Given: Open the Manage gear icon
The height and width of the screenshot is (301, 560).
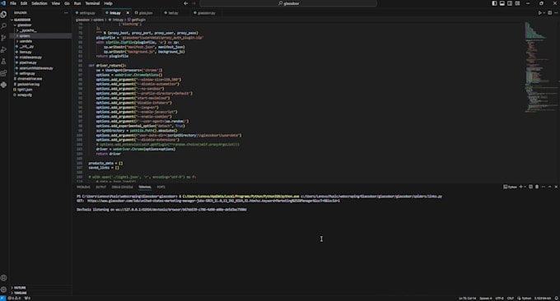Looking at the screenshot, I should click(4, 289).
